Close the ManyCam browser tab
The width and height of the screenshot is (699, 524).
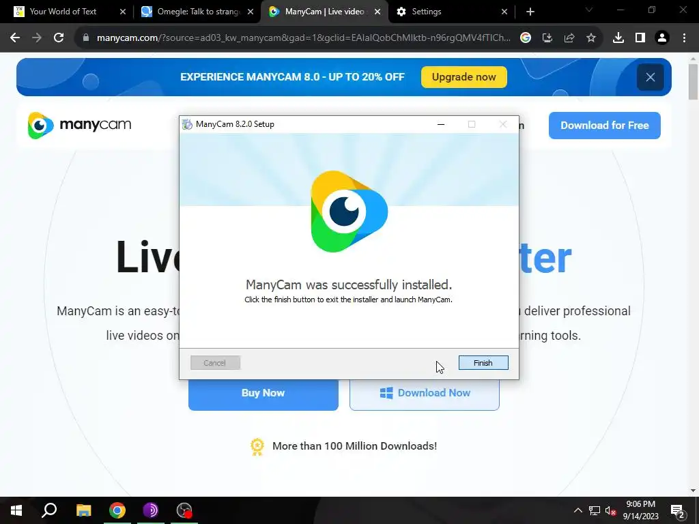pos(377,12)
